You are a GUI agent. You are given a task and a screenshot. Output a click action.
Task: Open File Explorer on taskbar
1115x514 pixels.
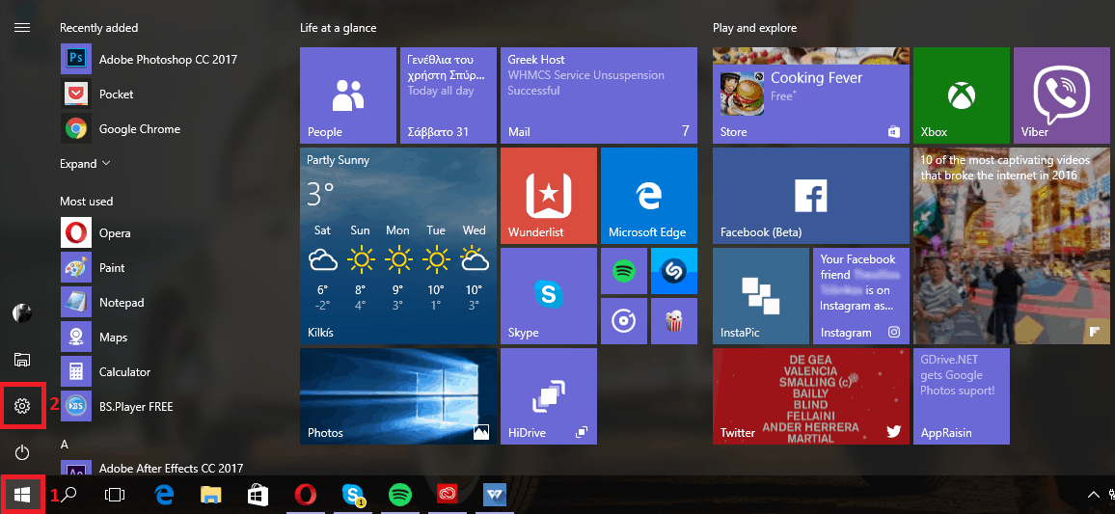click(211, 495)
